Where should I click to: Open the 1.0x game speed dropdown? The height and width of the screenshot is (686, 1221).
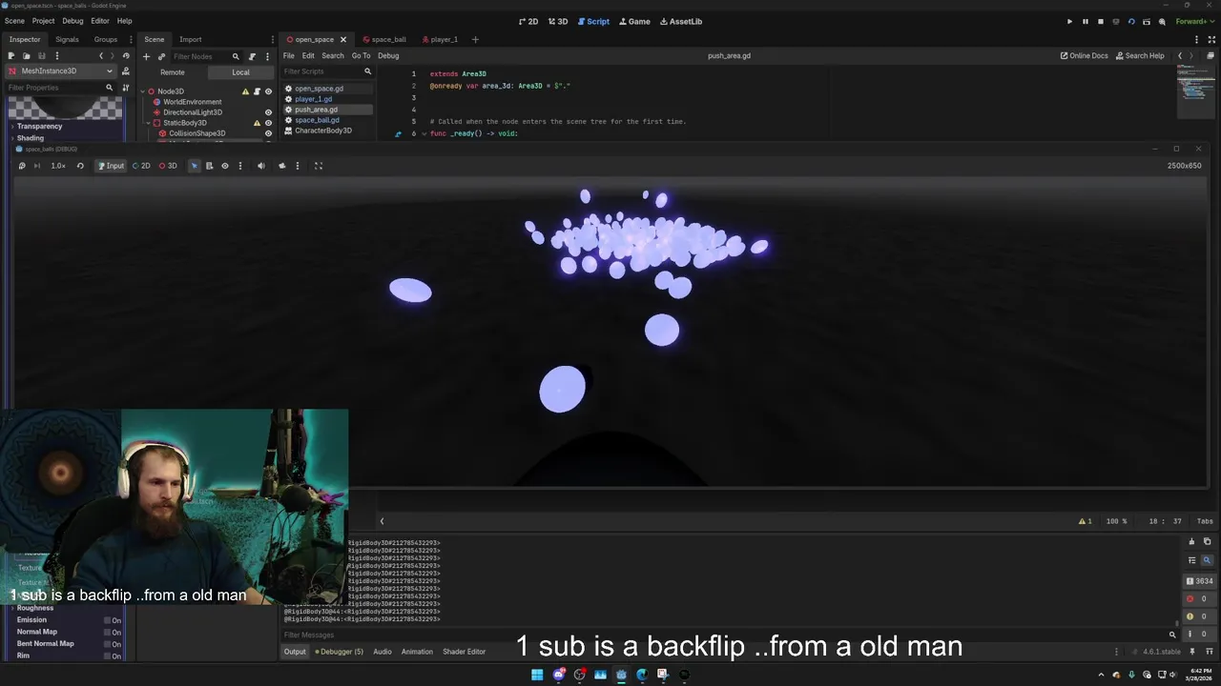58,166
